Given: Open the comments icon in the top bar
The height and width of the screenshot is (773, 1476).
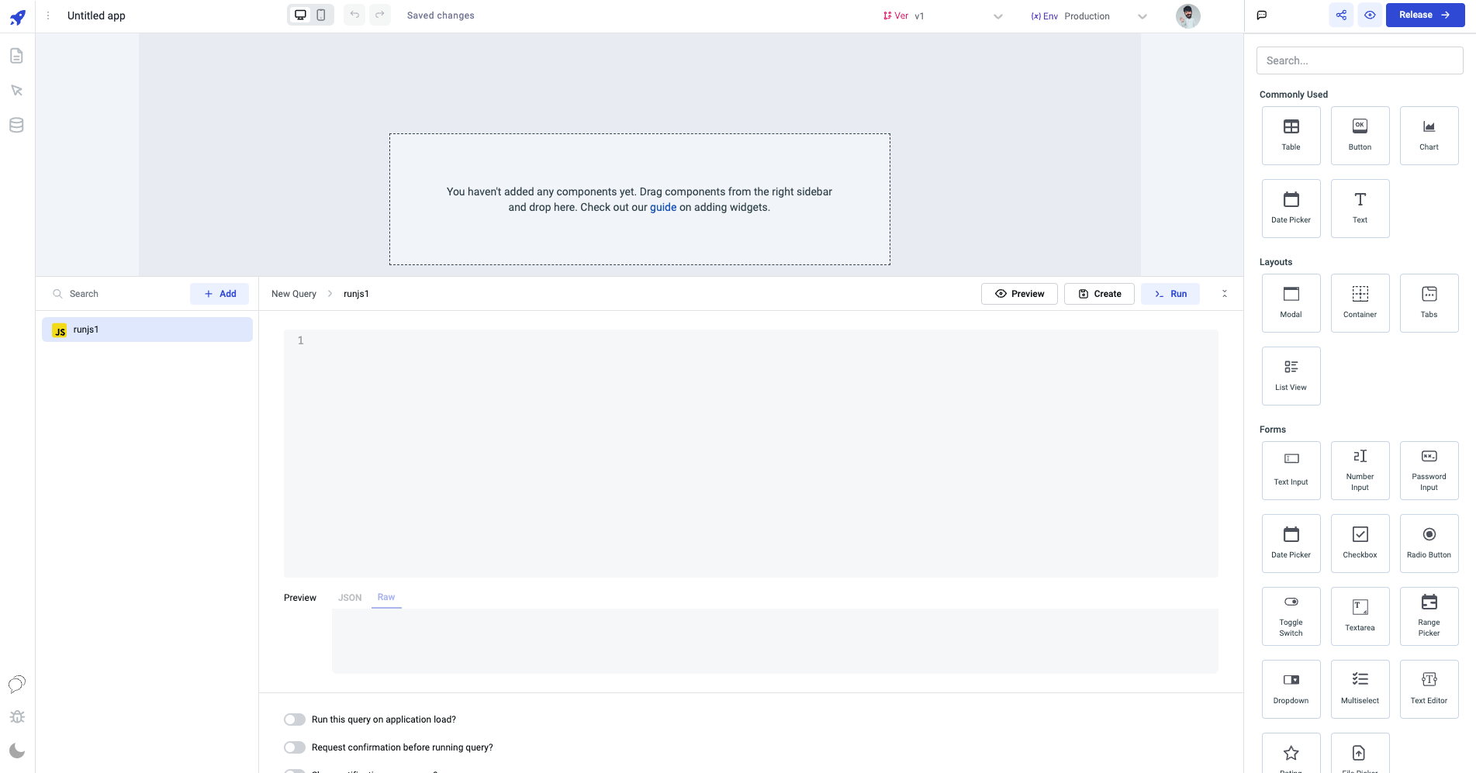Looking at the screenshot, I should coord(1262,15).
